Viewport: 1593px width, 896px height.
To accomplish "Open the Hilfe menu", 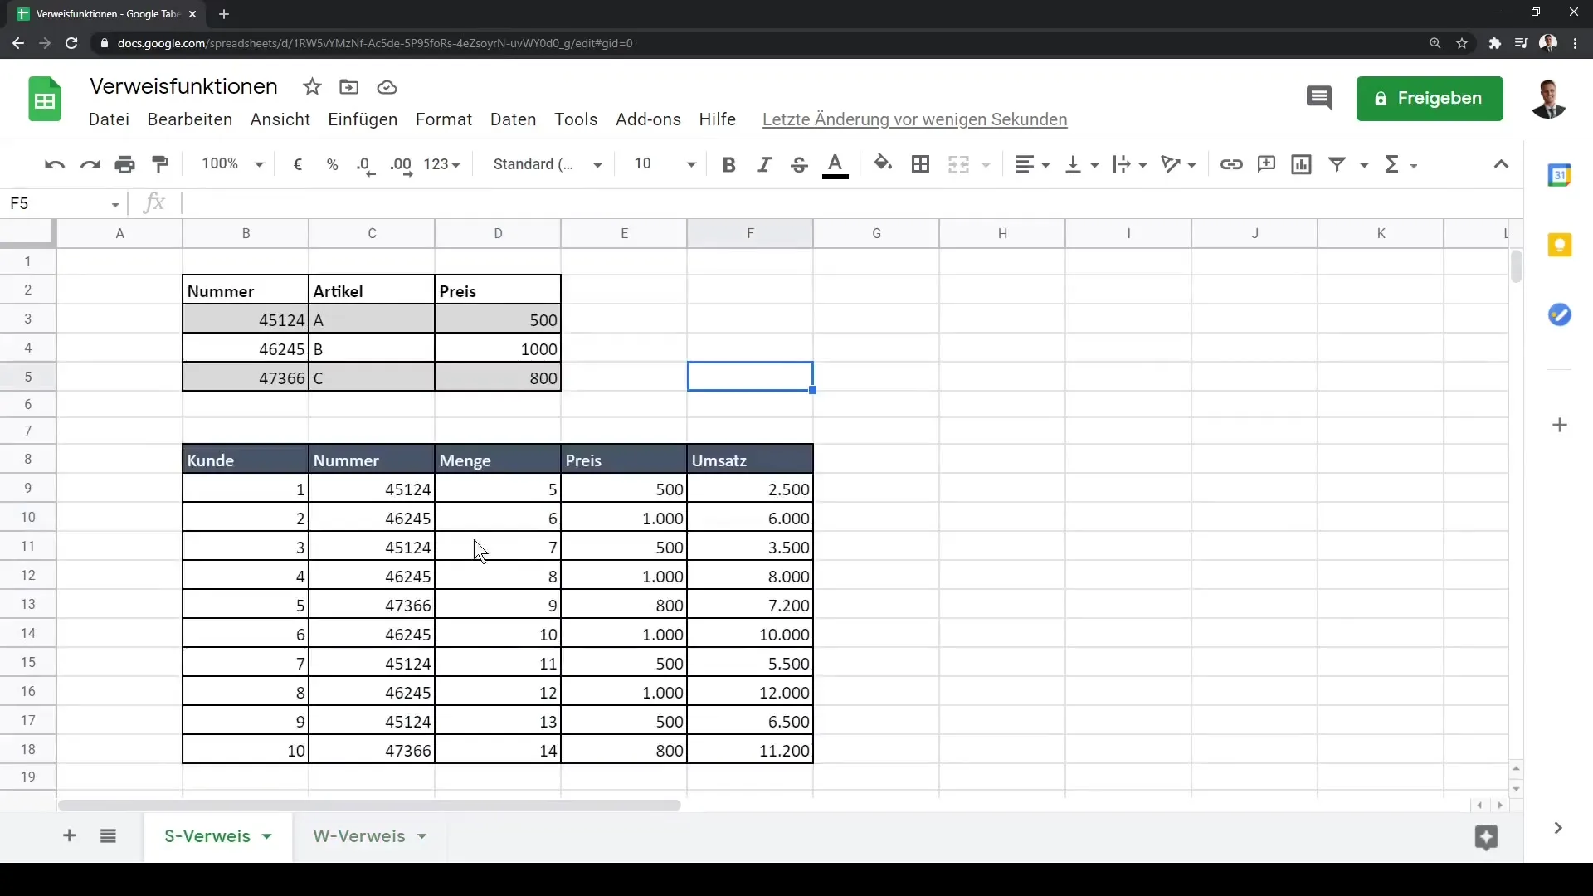I will pyautogui.click(x=718, y=119).
